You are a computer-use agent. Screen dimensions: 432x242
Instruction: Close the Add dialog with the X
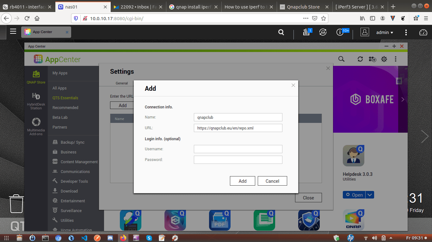click(x=293, y=85)
